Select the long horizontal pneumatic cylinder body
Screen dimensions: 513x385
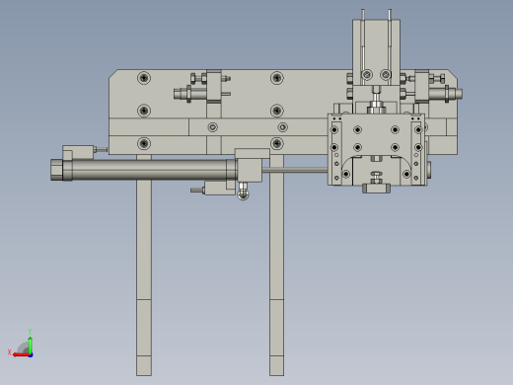tap(149, 170)
